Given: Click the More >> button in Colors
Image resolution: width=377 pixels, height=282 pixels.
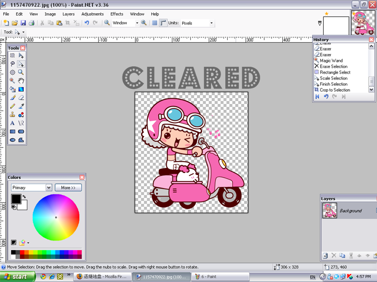Looking at the screenshot, I should point(68,188).
